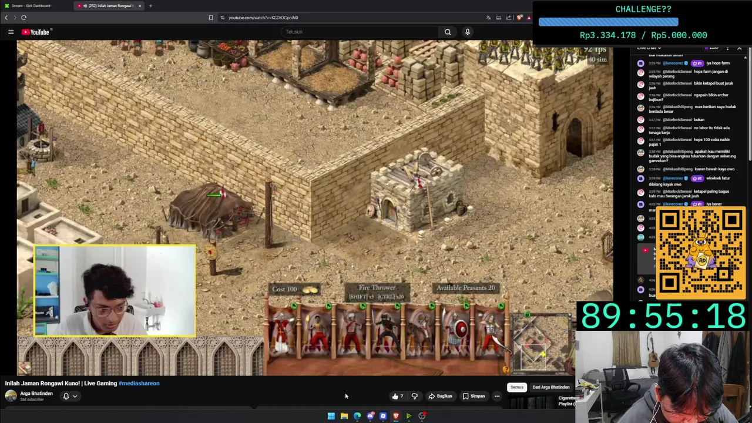The width and height of the screenshot is (752, 423).
Task: Open the site information icon beside URL
Action: (222, 18)
